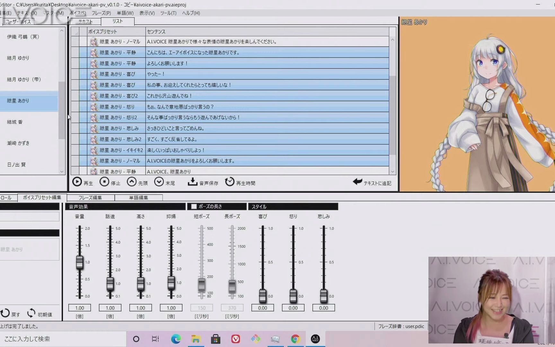Image resolution: width=555 pixels, height=347 pixels.
Task: Click the 喜び value field
Action: [x=263, y=308]
